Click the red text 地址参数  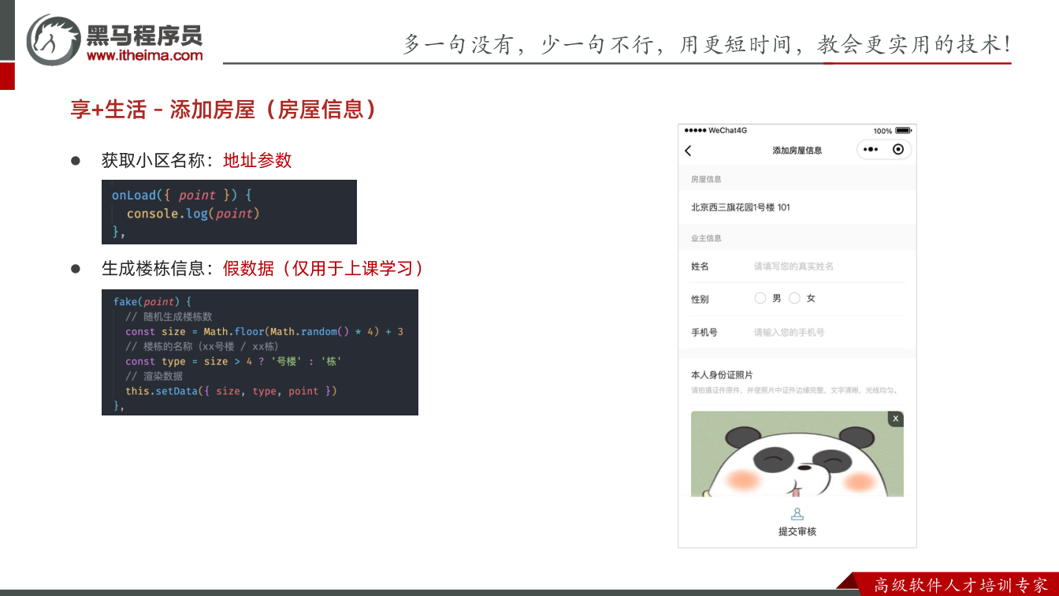[x=258, y=160]
